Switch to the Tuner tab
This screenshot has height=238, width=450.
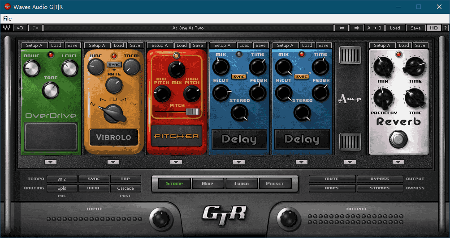tap(241, 184)
